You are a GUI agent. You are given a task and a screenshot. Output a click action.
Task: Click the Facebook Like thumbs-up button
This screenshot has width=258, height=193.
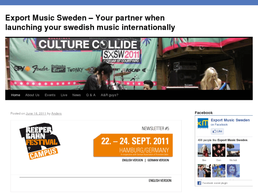[x=217, y=131]
